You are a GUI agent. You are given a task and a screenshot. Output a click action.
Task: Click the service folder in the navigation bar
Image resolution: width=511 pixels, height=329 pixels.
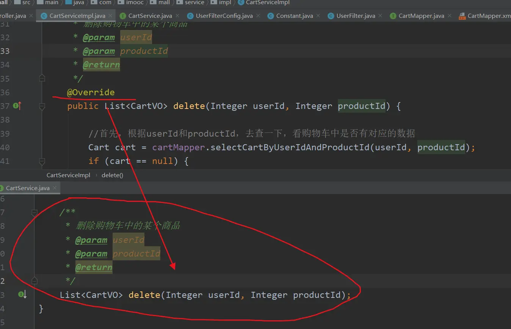click(x=194, y=3)
